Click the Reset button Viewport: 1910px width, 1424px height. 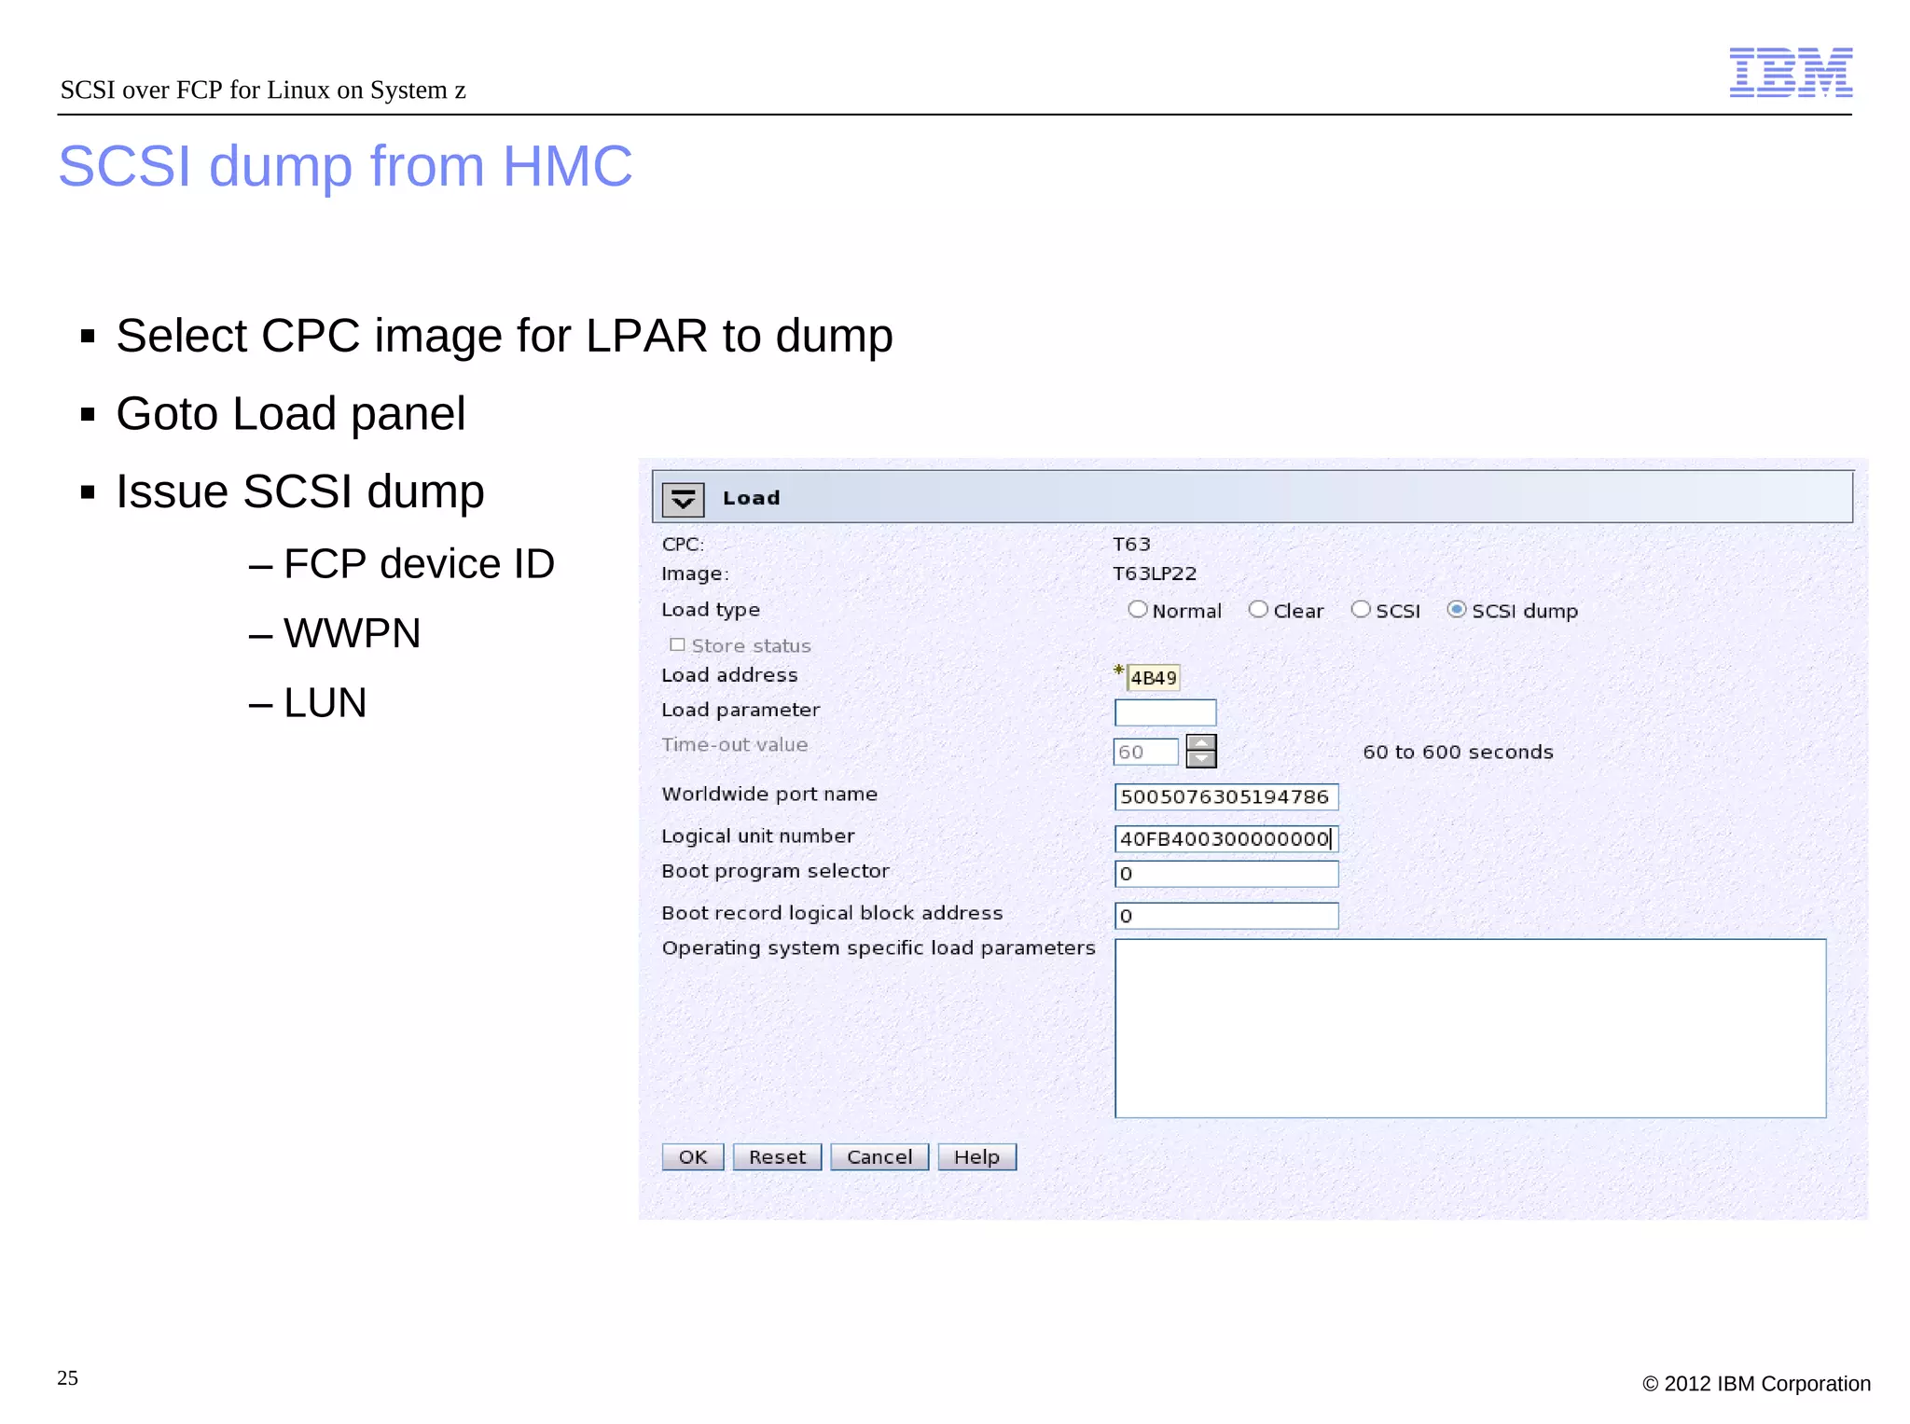(777, 1157)
